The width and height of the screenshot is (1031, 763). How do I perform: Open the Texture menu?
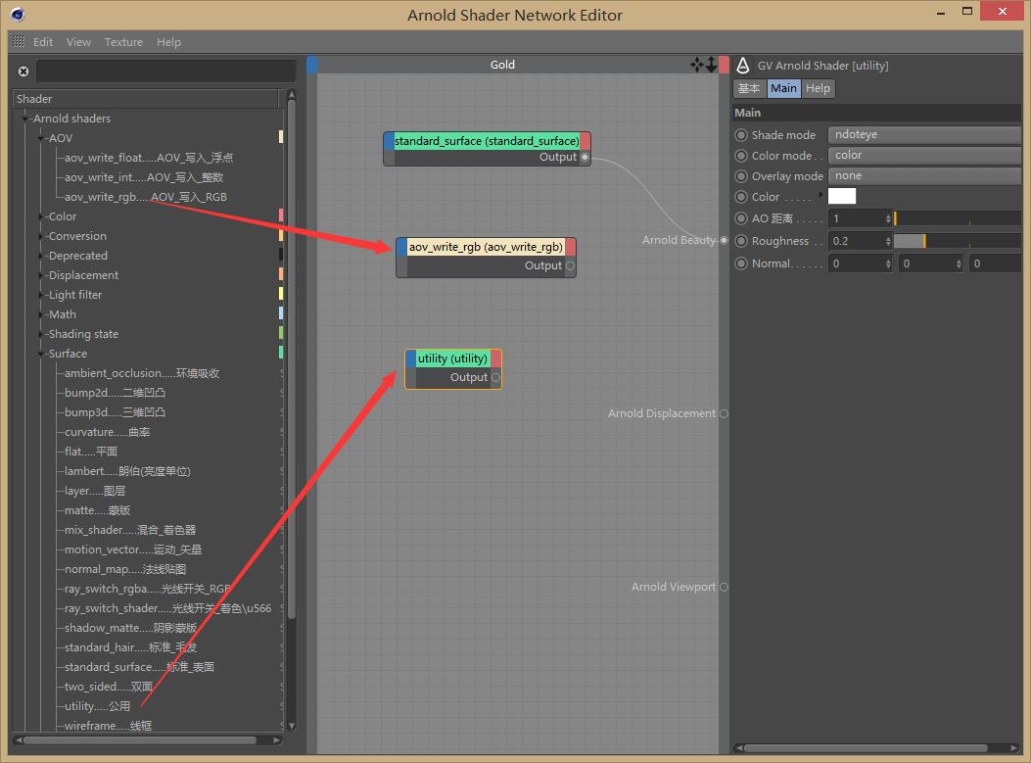(123, 42)
